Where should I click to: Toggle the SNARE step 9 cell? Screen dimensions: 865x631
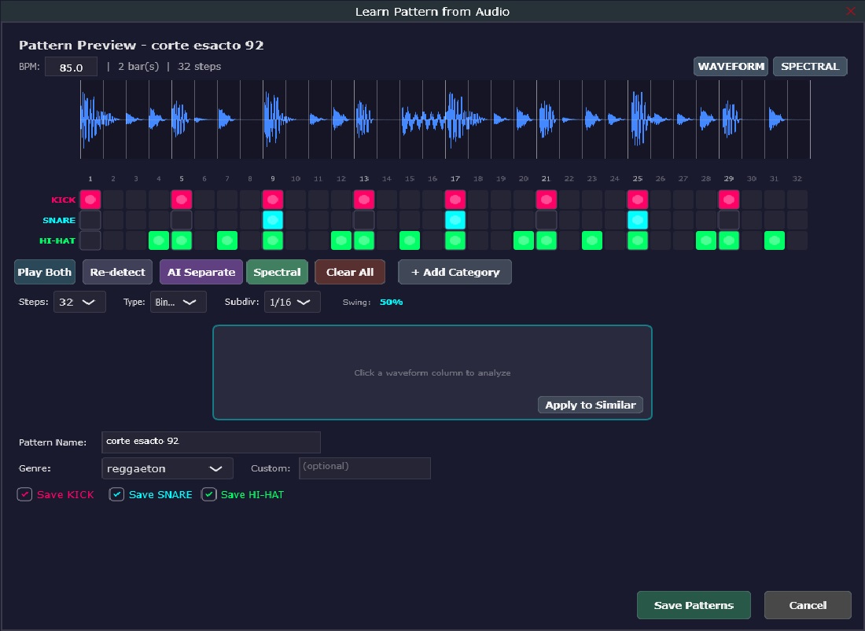(273, 220)
